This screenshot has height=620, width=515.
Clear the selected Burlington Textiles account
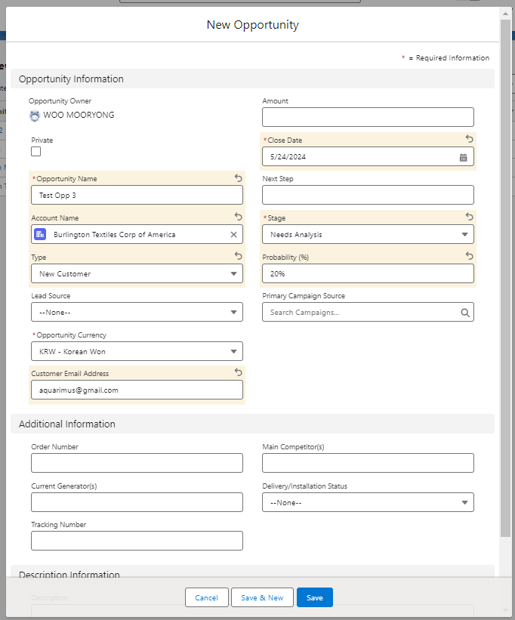pos(233,235)
